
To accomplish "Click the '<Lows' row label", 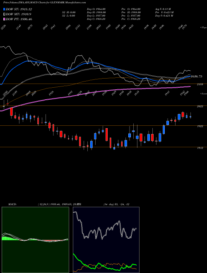I will pos(203,93).
